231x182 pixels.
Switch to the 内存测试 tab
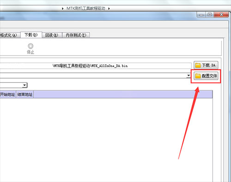coord(76,35)
